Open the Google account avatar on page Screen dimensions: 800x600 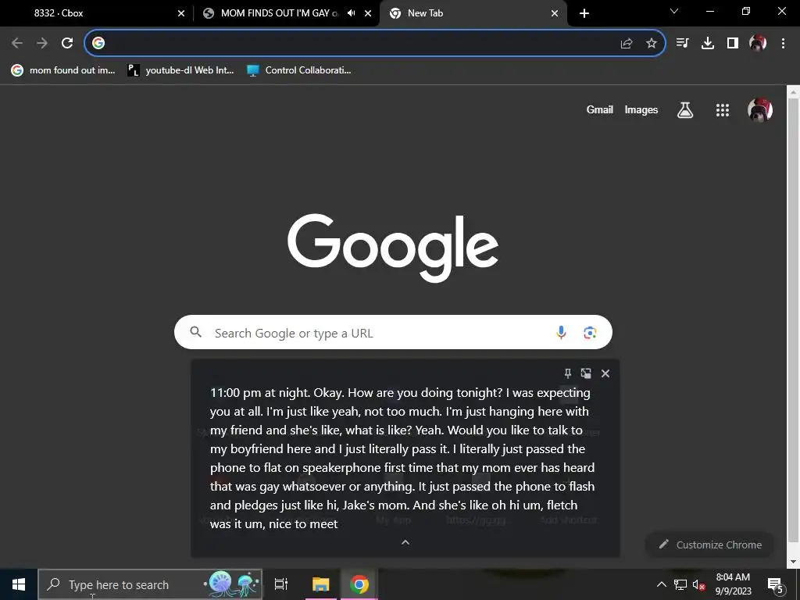759,109
